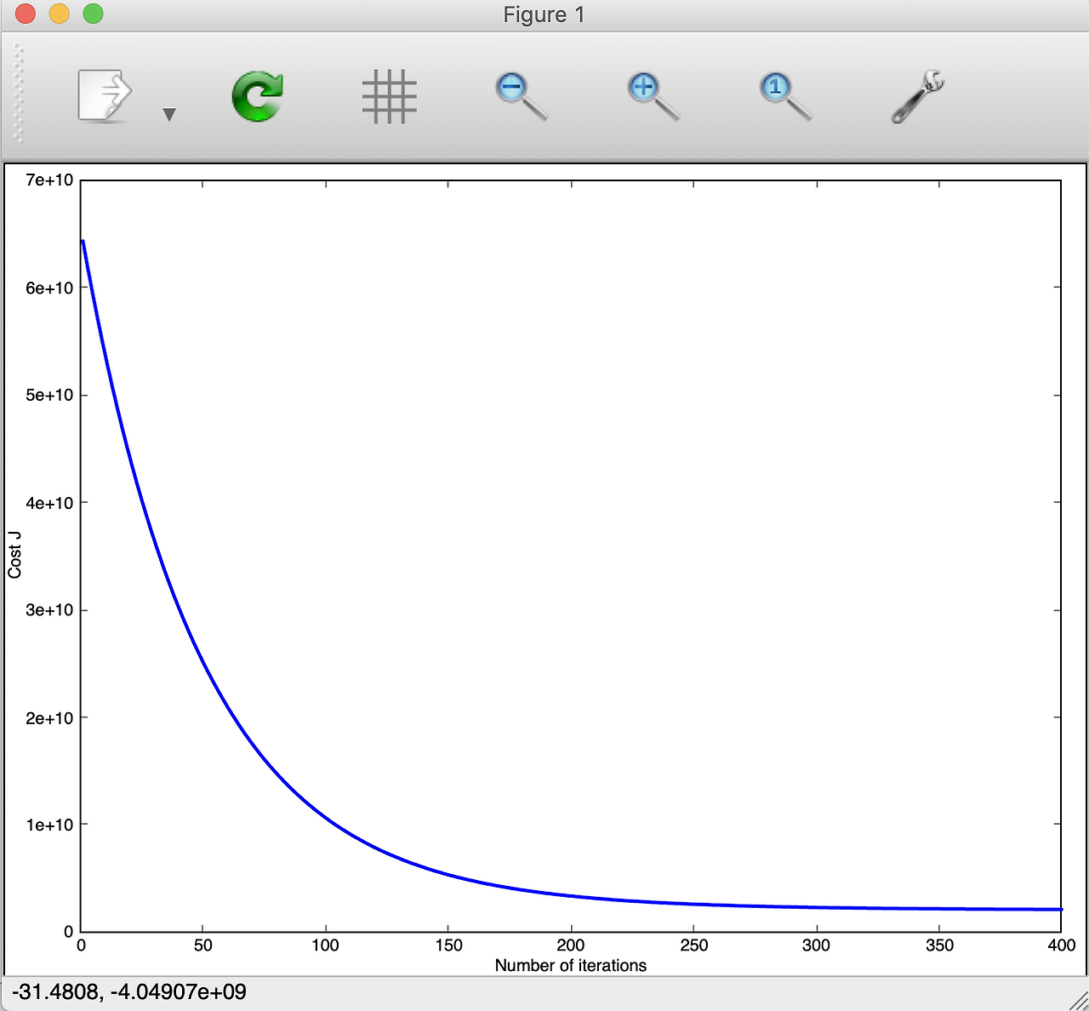Click the window resize grip corner
The image size is (1089, 1011).
click(1078, 1001)
